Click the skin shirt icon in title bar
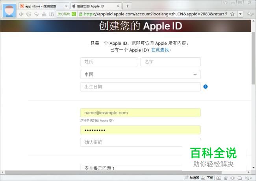The height and width of the screenshot is (181, 256). point(225,3)
